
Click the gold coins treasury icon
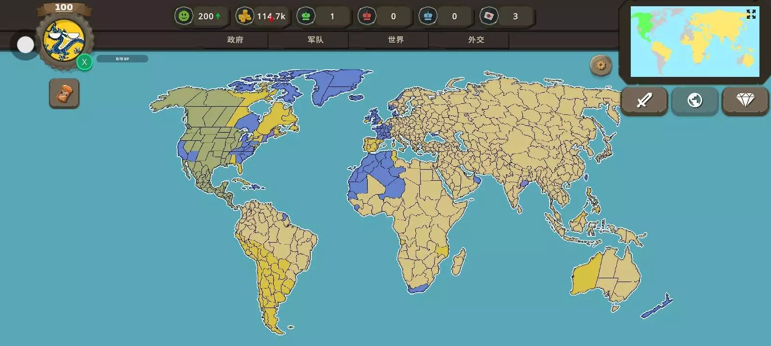click(x=245, y=16)
